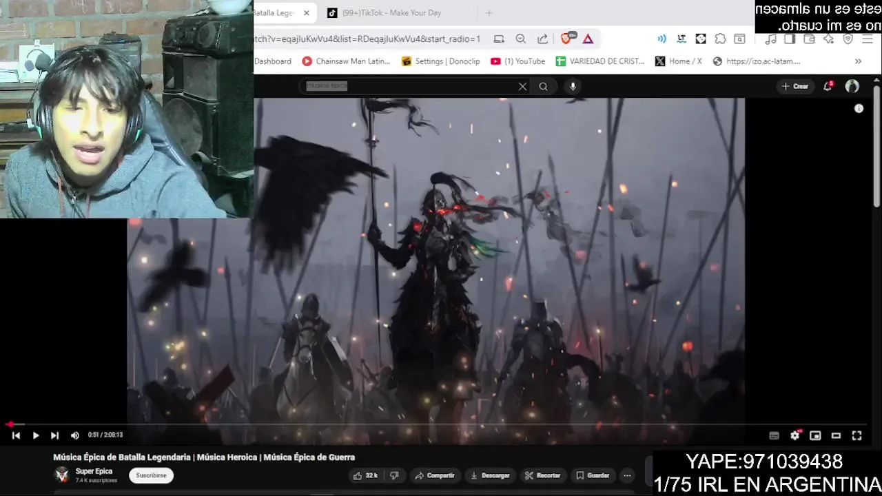The height and width of the screenshot is (496, 882).
Task: Play the YouTube video
Action: point(35,435)
